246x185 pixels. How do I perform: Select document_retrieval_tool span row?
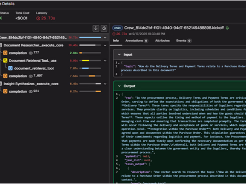point(54,68)
